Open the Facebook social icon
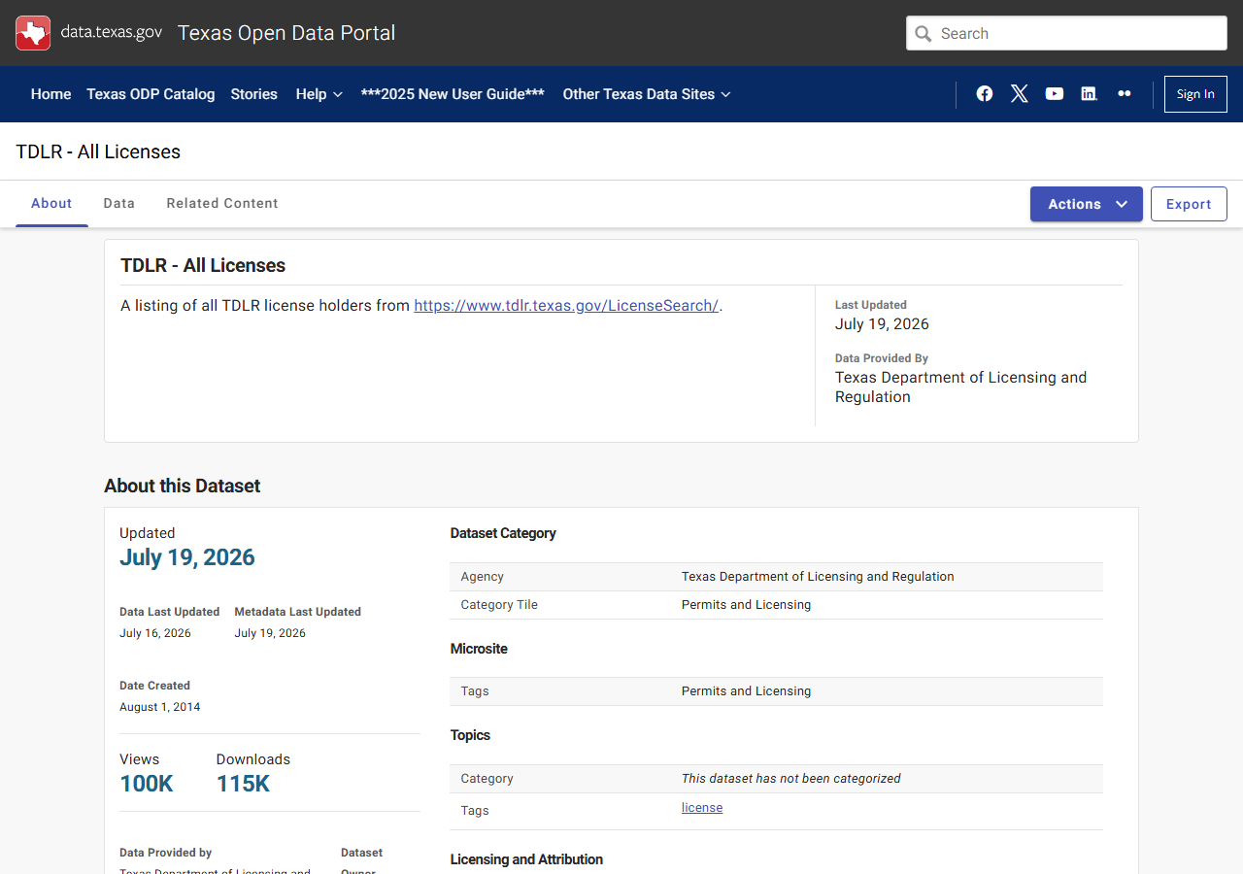The height and width of the screenshot is (874, 1243). click(x=985, y=94)
